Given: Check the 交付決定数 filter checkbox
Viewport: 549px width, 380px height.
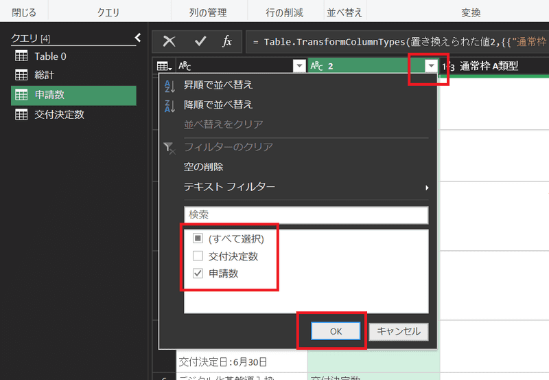Looking at the screenshot, I should click(198, 256).
